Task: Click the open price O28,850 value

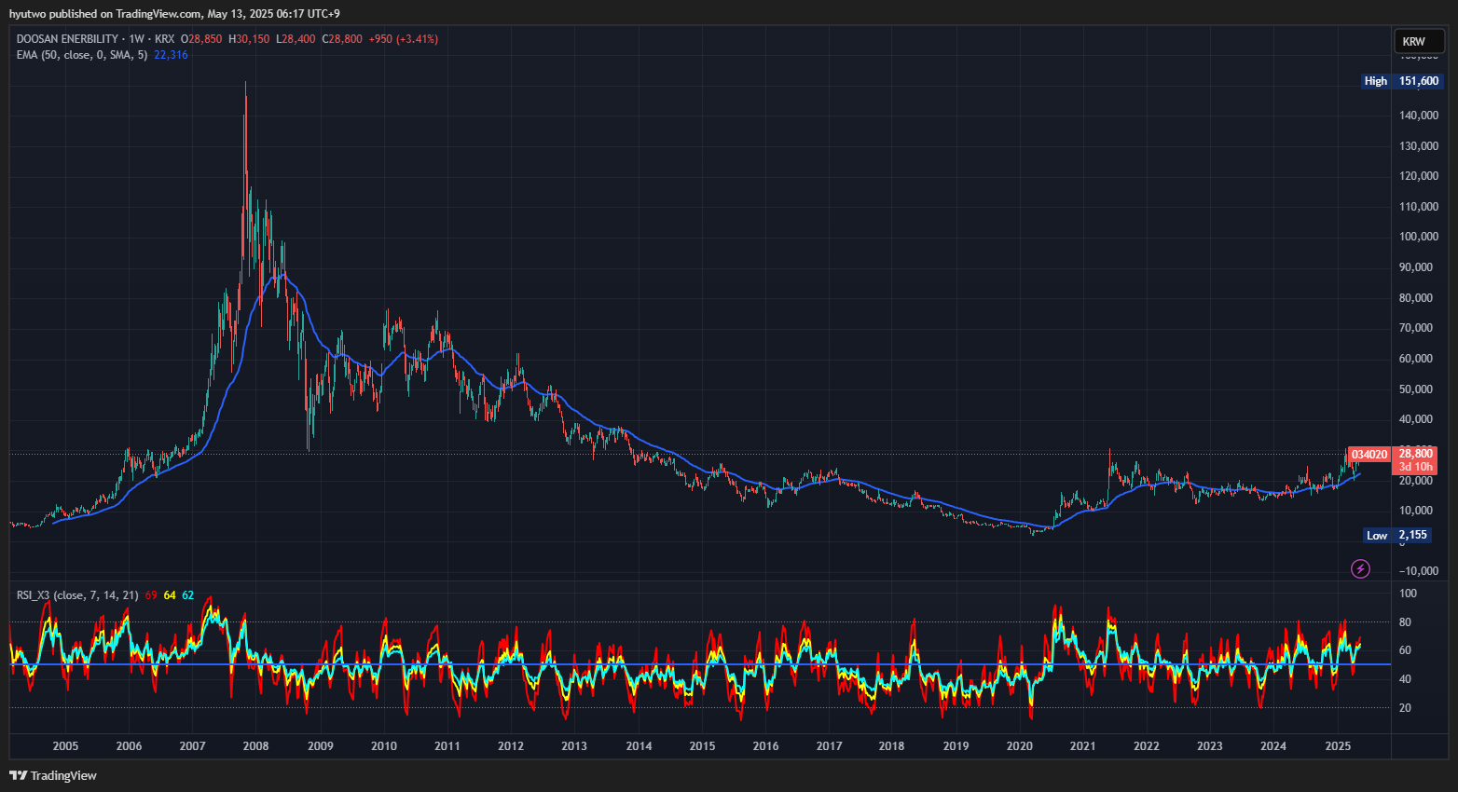Action: [x=201, y=39]
